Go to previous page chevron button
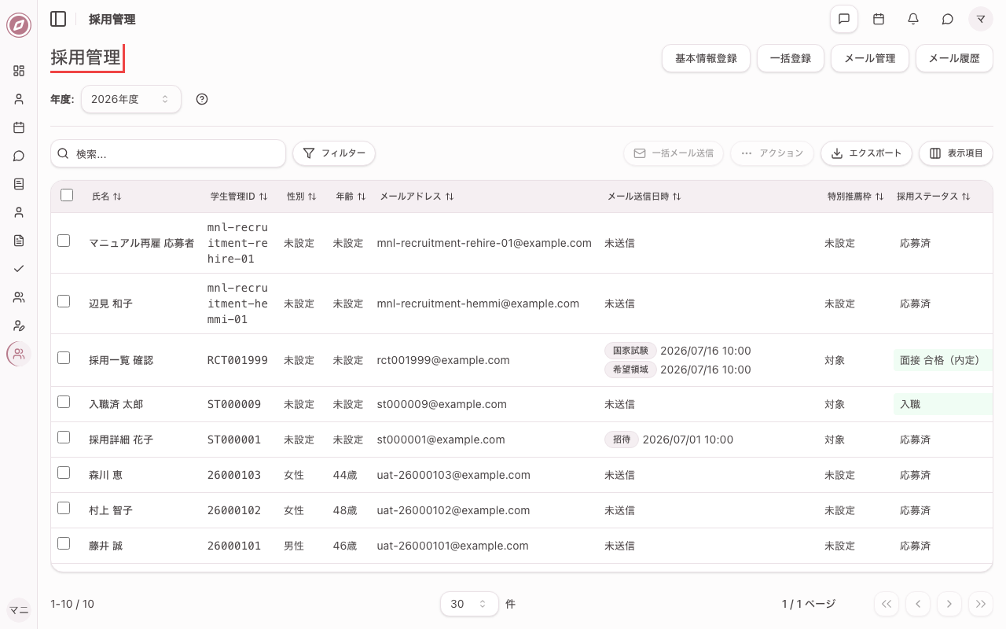This screenshot has width=1006, height=629. click(918, 604)
